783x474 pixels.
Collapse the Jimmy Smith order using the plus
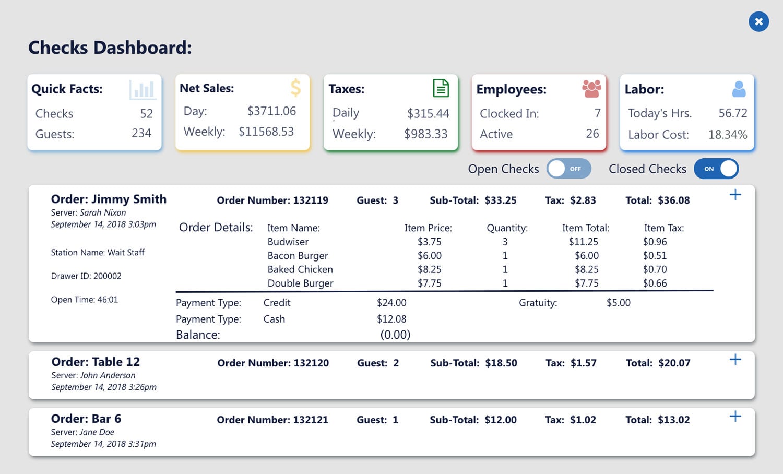(735, 195)
